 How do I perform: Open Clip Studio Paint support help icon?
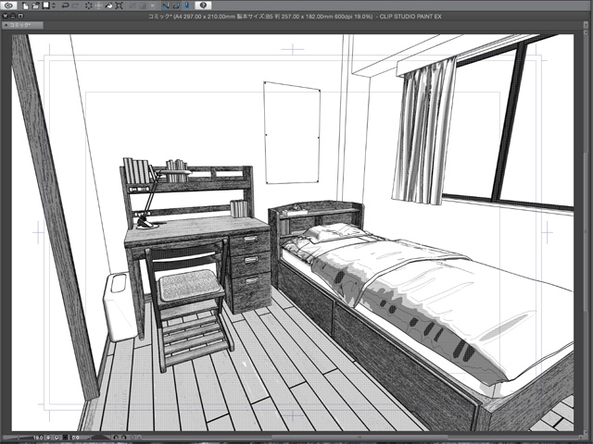click(x=203, y=6)
